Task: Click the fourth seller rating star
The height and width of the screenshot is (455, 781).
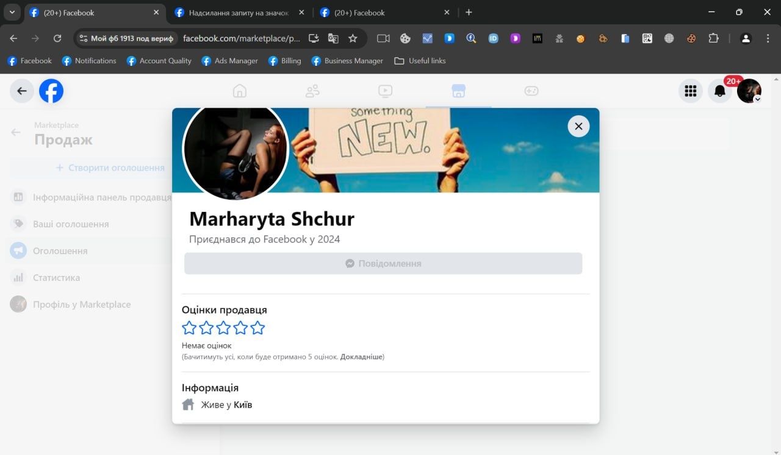Action: (240, 328)
